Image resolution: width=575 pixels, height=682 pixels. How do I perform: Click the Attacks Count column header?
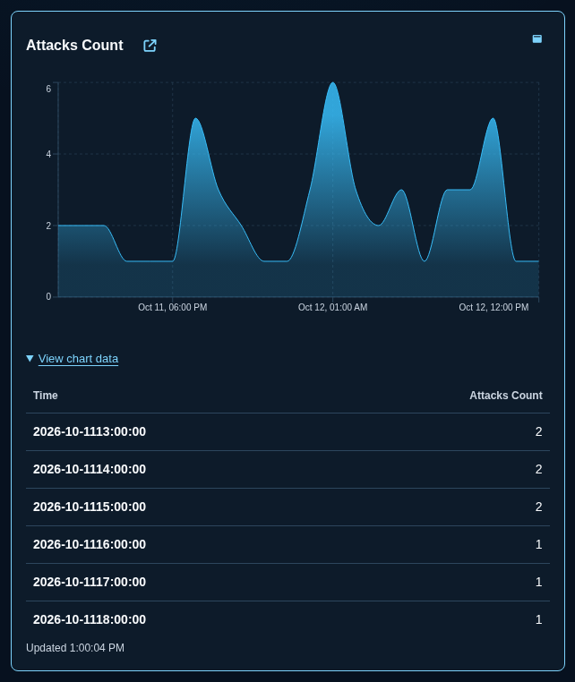(506, 396)
